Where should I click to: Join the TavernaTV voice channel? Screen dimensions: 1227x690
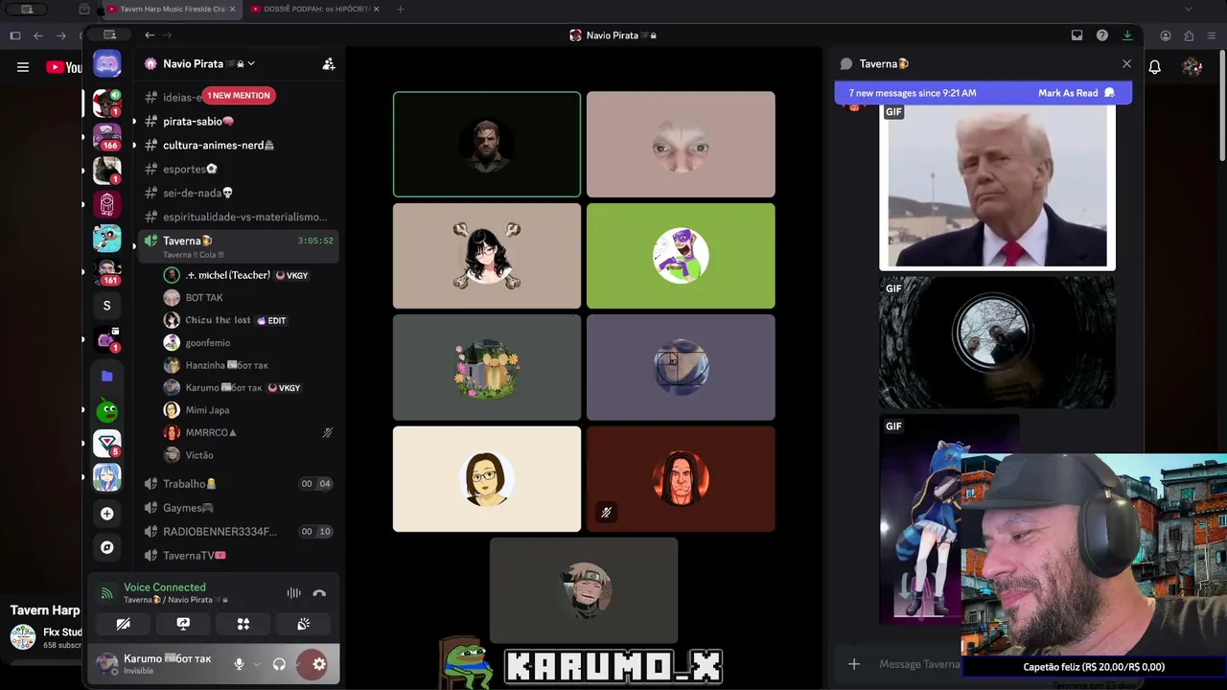(x=240, y=556)
